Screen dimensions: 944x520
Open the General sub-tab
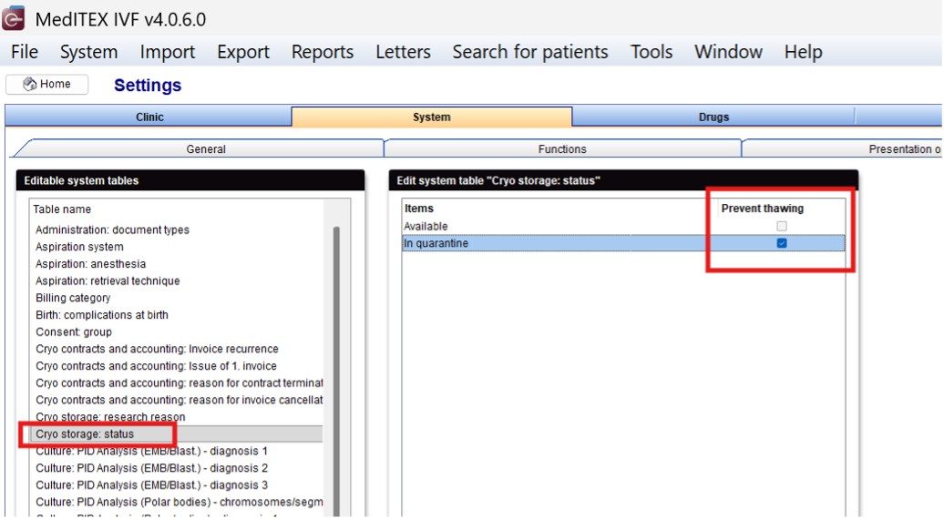[x=206, y=148]
